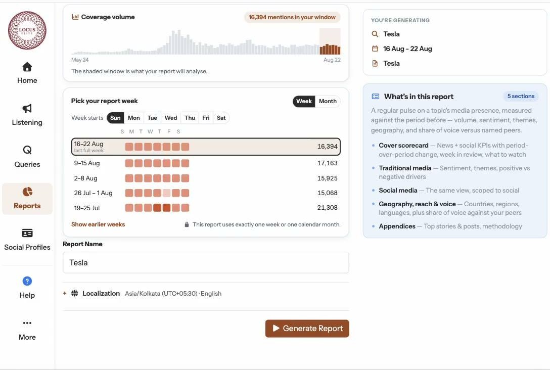Image resolution: width=550 pixels, height=370 pixels.
Task: Set week start to Wed
Action: (171, 118)
